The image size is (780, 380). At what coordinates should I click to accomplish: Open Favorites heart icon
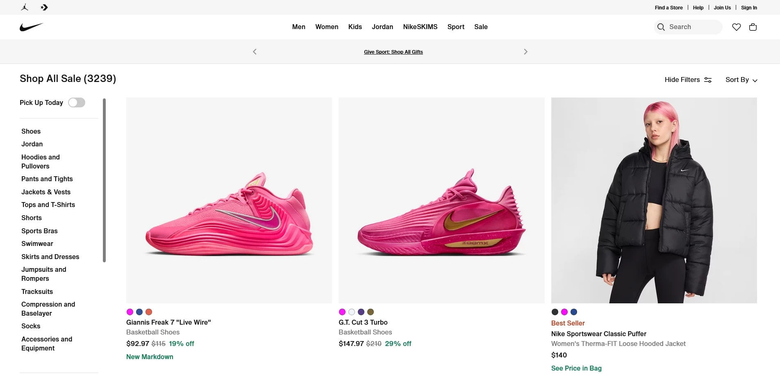[736, 27]
